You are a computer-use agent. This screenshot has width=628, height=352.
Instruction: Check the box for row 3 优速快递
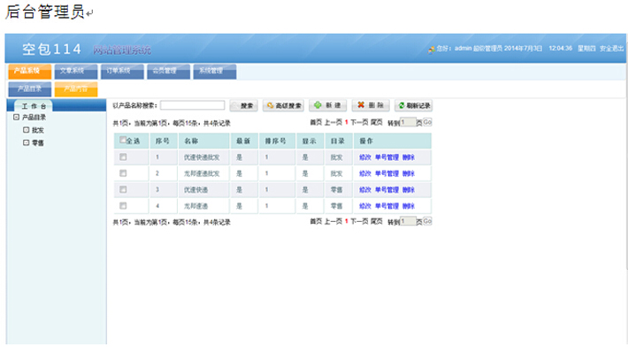click(123, 189)
